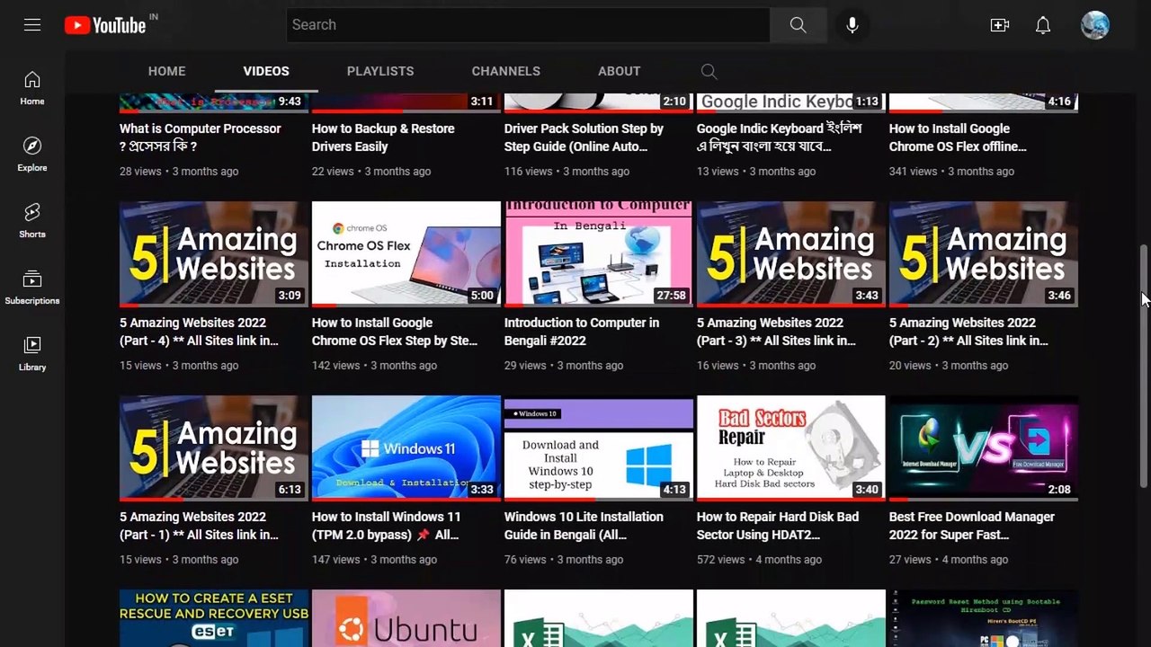The image size is (1151, 647).
Task: Open Introduction to Computer In Bengali thumbnail
Action: pos(599,254)
